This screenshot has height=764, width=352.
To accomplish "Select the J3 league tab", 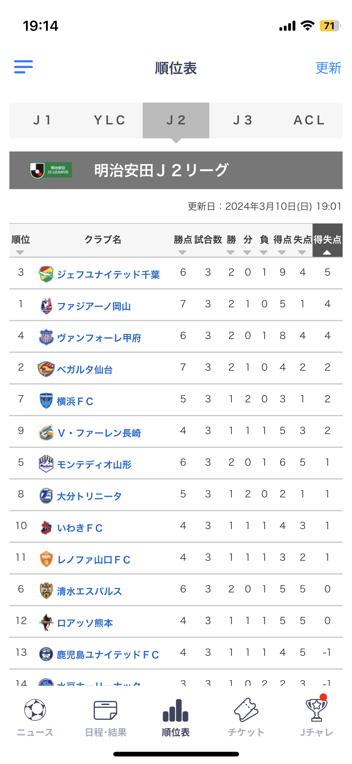I will [243, 120].
